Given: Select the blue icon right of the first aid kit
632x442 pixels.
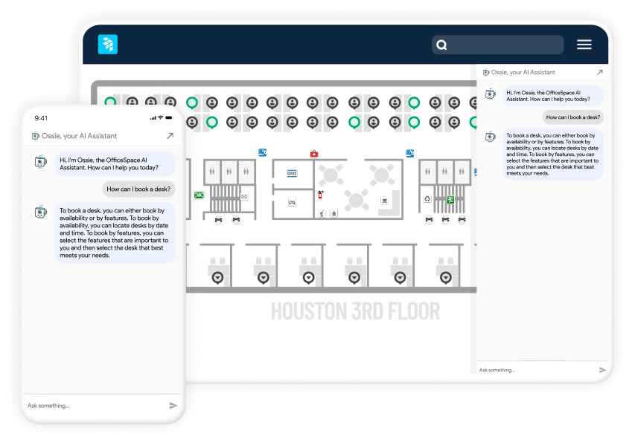Looking at the screenshot, I should [x=410, y=153].
